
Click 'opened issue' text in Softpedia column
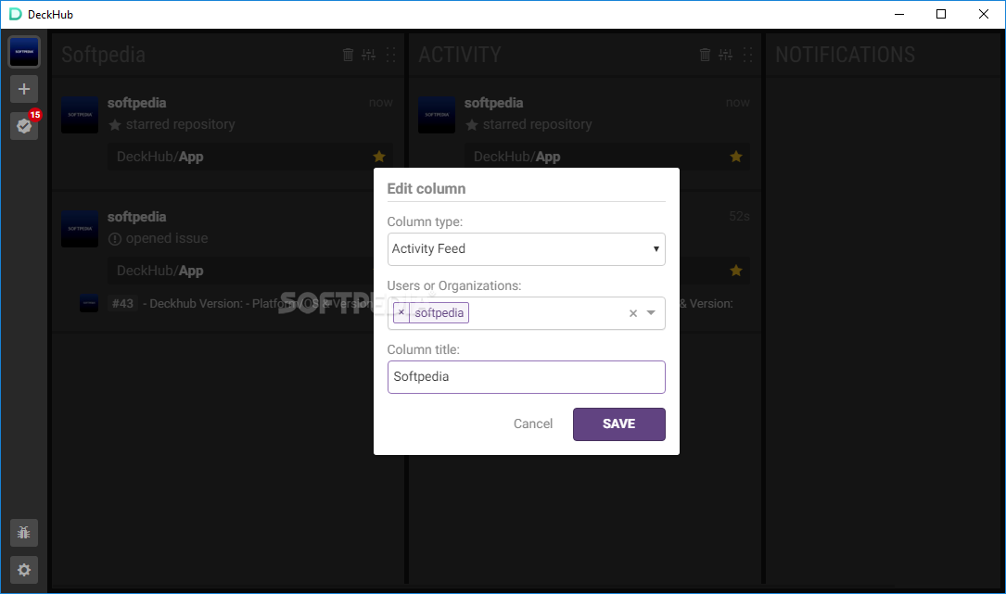(x=167, y=239)
